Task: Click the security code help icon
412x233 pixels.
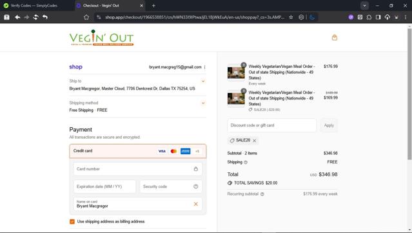Action: click(x=196, y=187)
